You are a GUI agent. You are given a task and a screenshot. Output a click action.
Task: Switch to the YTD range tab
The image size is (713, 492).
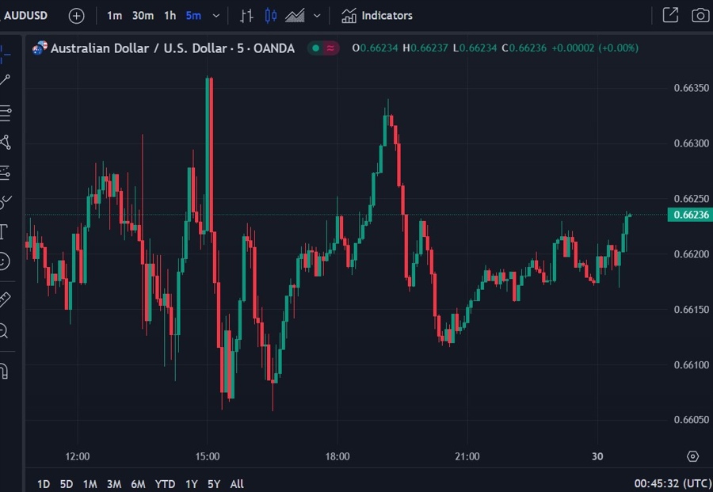click(x=165, y=483)
